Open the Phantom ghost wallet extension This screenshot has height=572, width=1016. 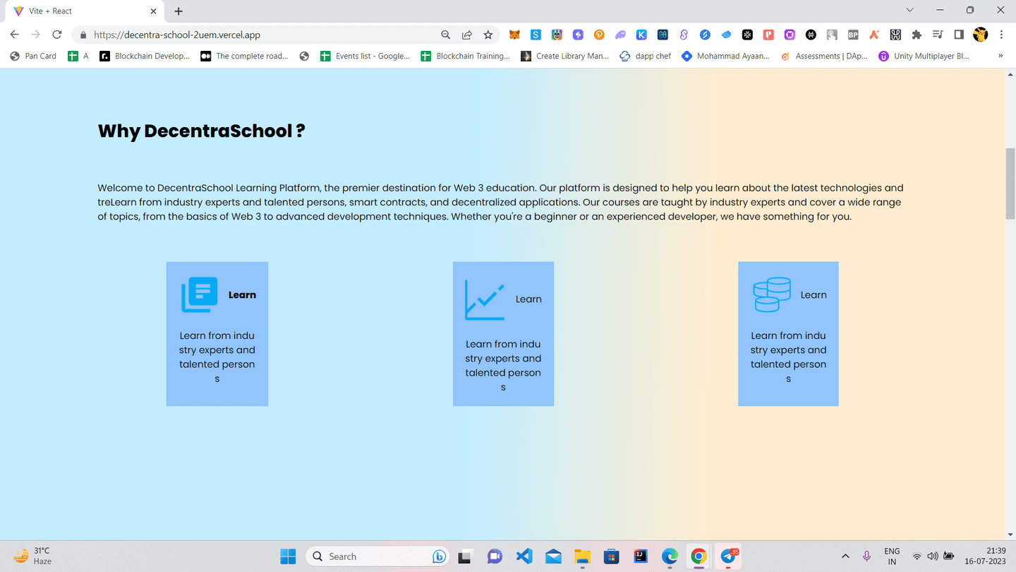click(620, 35)
